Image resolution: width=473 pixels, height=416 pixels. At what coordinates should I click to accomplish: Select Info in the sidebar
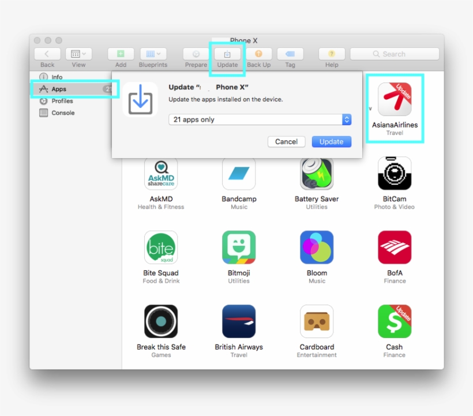pos(57,77)
